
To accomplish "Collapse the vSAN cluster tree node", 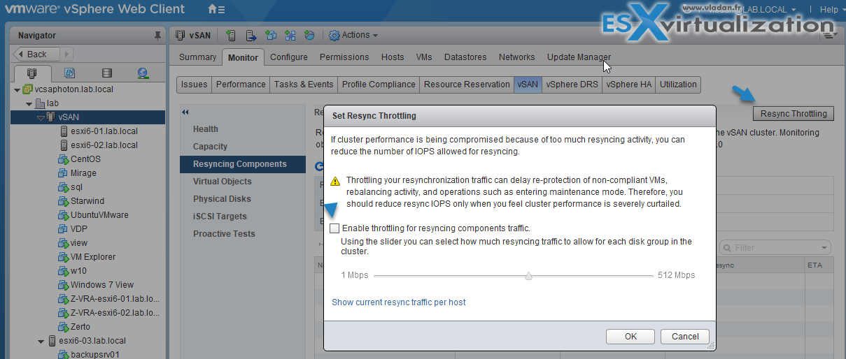I will click(x=41, y=117).
